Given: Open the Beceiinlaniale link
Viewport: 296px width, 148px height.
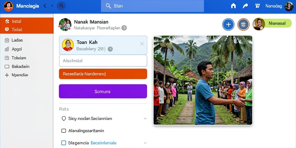Looking at the screenshot, I should coord(104,143).
